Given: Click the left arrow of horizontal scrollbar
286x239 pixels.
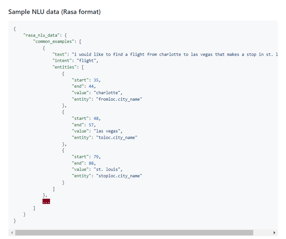Looking at the screenshot, I should 12,233.
